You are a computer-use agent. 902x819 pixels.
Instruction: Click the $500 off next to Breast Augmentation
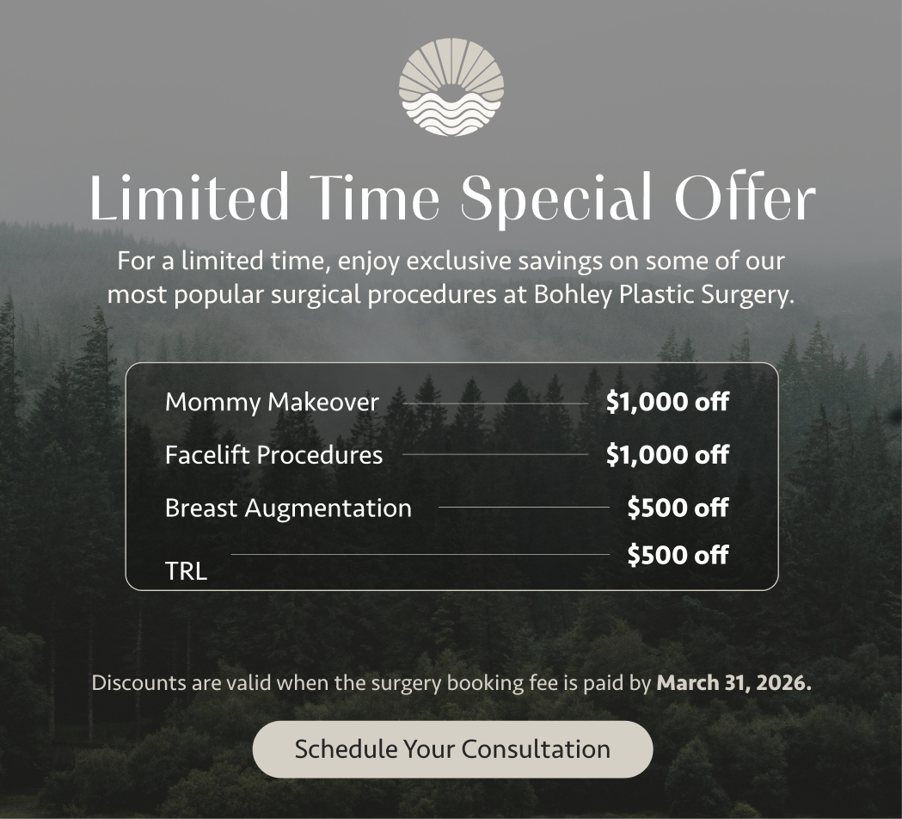pos(678,508)
